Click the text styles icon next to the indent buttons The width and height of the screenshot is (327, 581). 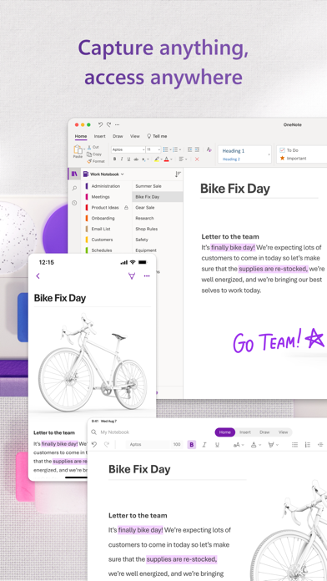click(x=209, y=149)
